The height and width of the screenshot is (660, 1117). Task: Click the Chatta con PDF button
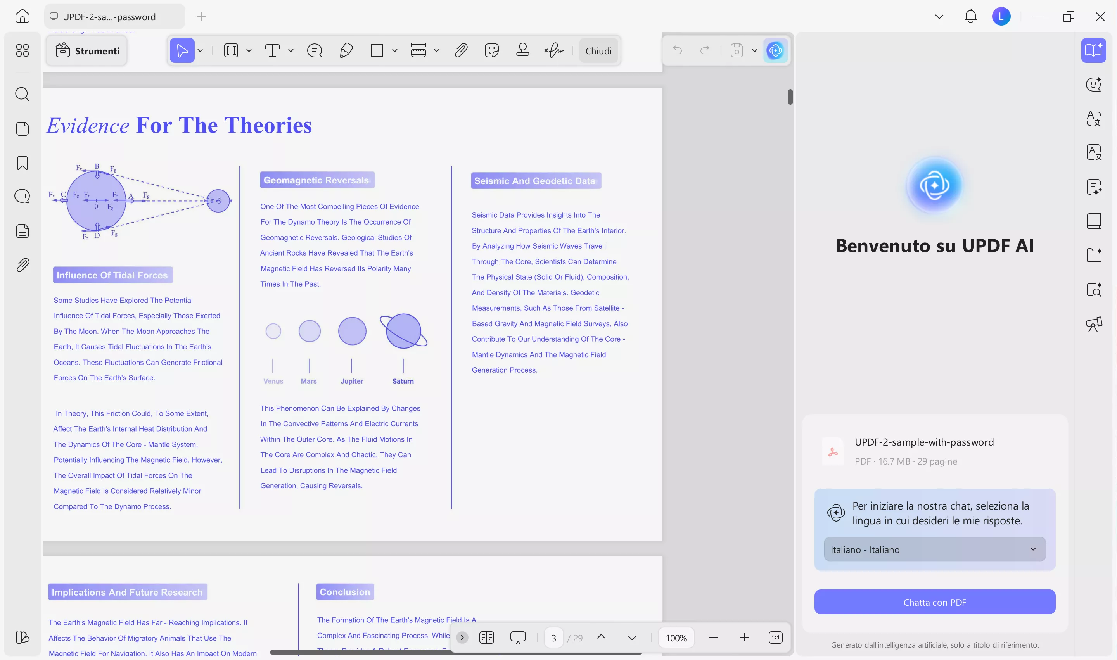tap(934, 602)
